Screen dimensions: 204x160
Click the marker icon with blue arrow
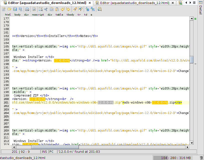click(x=80, y=9)
